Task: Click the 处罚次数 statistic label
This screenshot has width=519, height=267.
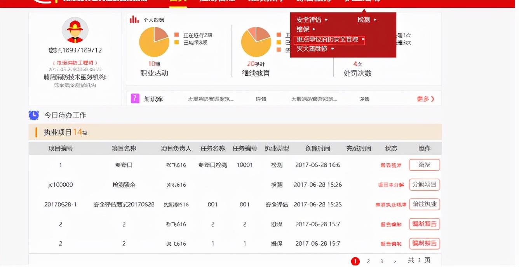Action: [x=358, y=73]
